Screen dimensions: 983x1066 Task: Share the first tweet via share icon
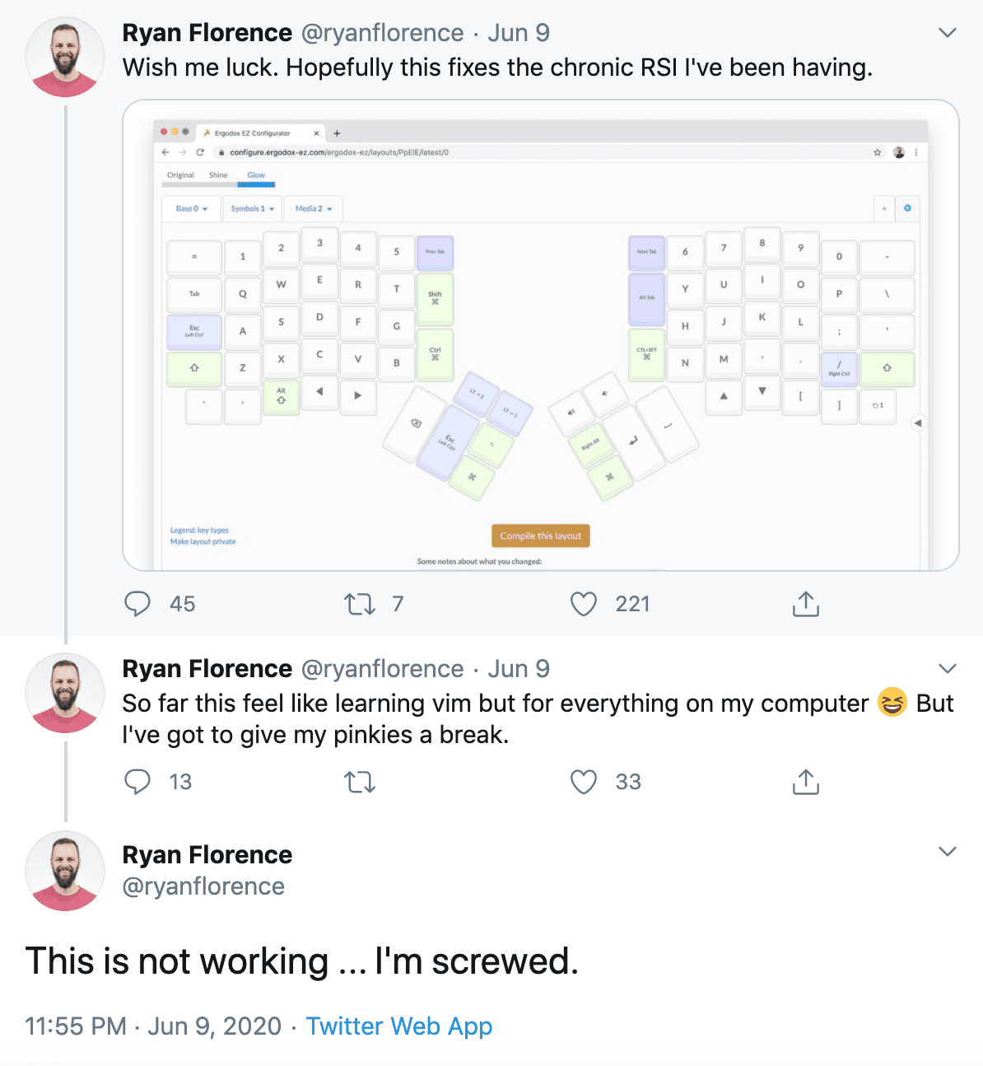[x=805, y=604]
